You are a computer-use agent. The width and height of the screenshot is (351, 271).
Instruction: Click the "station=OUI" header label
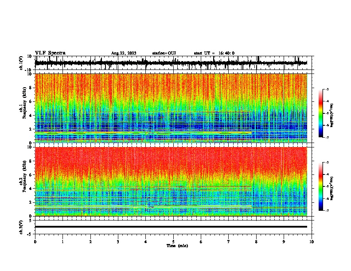tap(164, 53)
